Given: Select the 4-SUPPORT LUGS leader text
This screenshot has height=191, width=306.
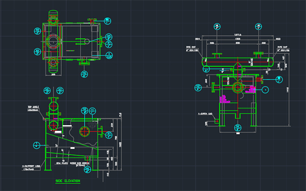Looking at the screenshot, I should pyautogui.click(x=31, y=166).
